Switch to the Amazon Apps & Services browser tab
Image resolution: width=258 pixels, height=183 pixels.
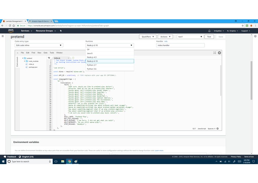[40, 21]
